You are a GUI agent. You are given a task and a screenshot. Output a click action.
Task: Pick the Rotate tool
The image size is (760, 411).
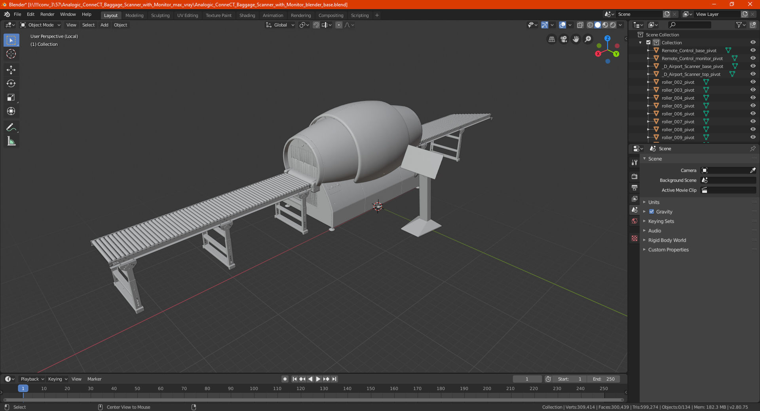pyautogui.click(x=11, y=83)
